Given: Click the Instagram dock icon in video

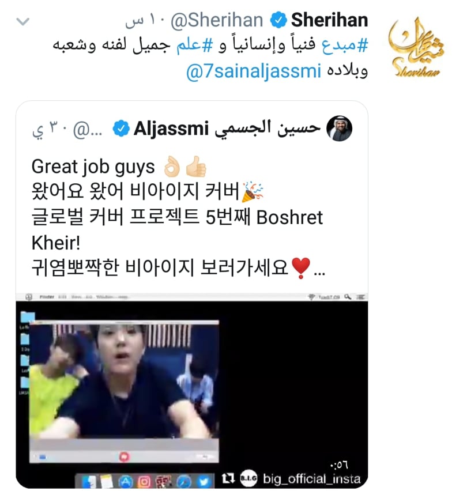Looking at the screenshot, I should 144,482.
